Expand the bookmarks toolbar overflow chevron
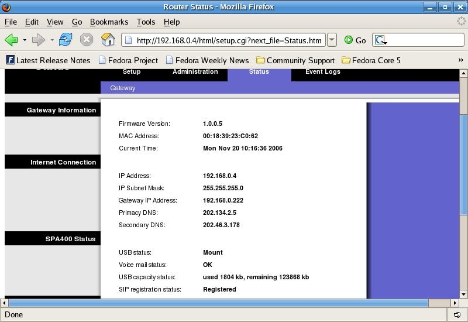The image size is (468, 322). [461, 60]
